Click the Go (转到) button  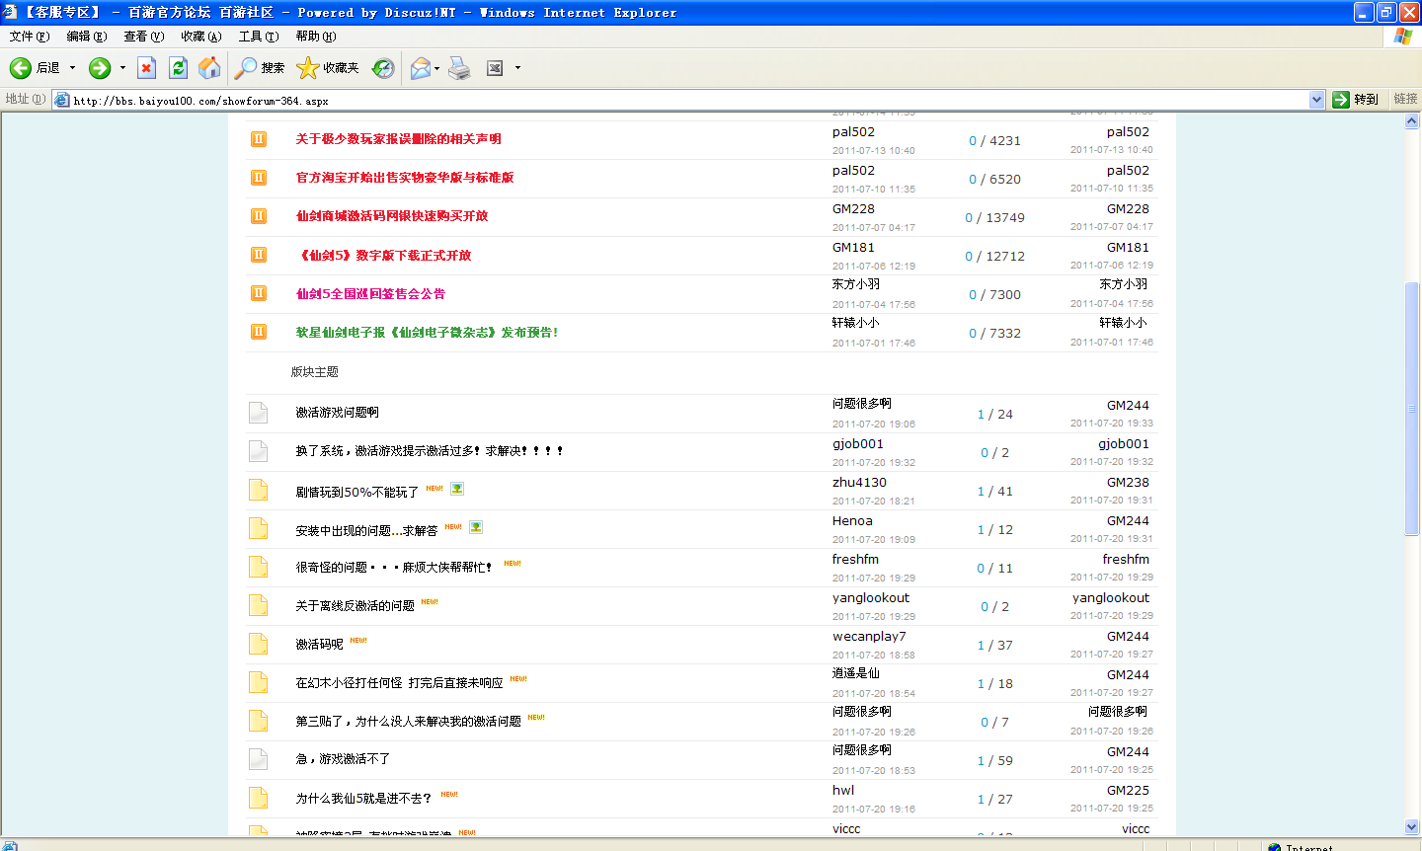point(1356,99)
